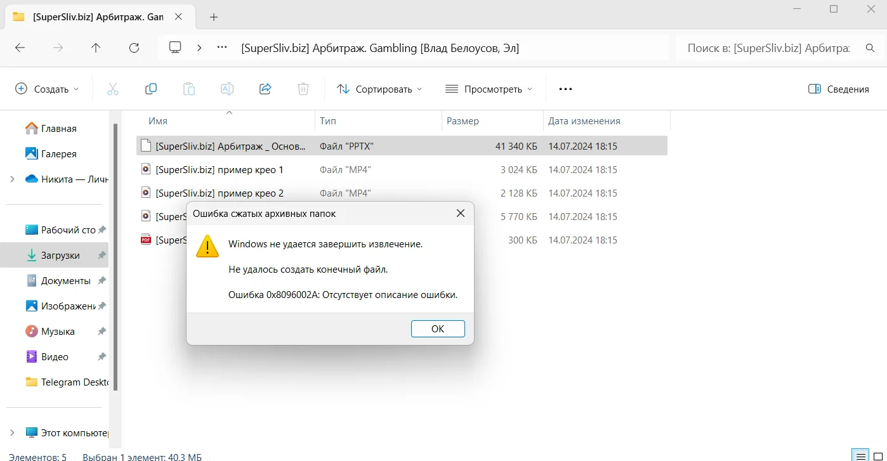Image resolution: width=887 pixels, height=461 pixels.
Task: Select Загрузки in the sidebar
Action: click(60, 256)
